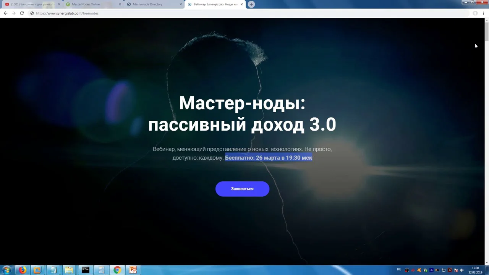
Task: Open the notepad app in taskbar
Action: [x=53, y=270]
